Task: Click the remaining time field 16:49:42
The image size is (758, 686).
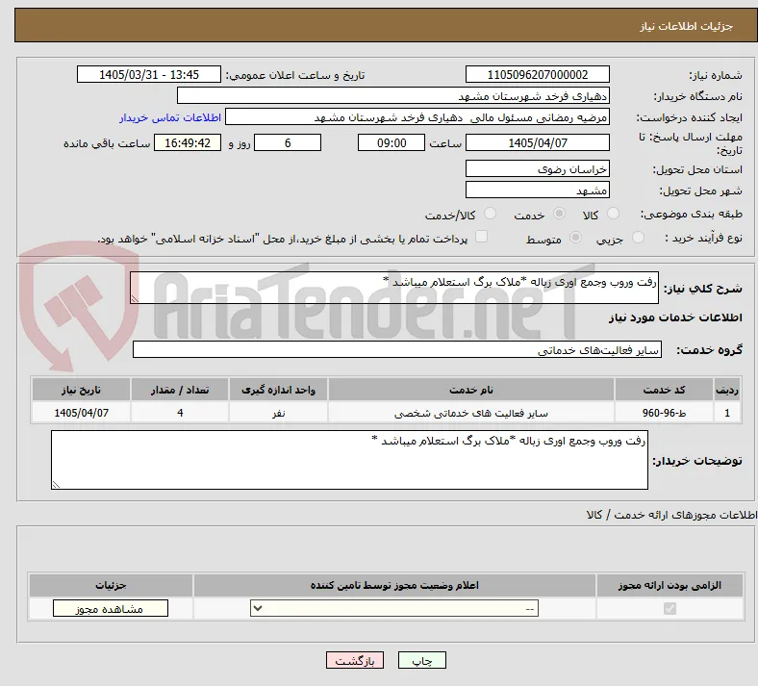Action: coord(188,142)
